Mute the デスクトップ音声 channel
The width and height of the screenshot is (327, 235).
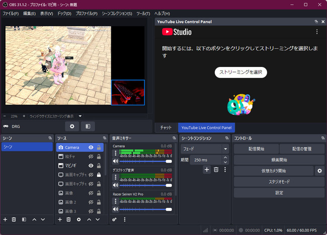(116, 185)
